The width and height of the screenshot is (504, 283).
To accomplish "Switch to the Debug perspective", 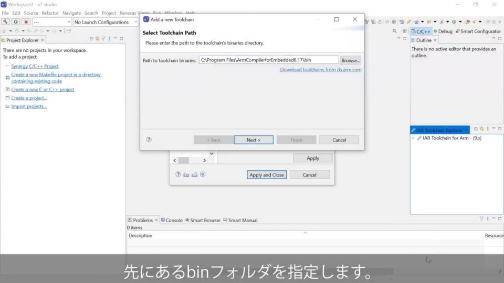I will pos(443,31).
